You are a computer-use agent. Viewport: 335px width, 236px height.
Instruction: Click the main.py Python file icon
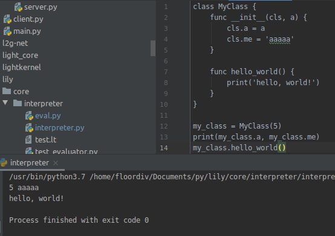[7, 31]
